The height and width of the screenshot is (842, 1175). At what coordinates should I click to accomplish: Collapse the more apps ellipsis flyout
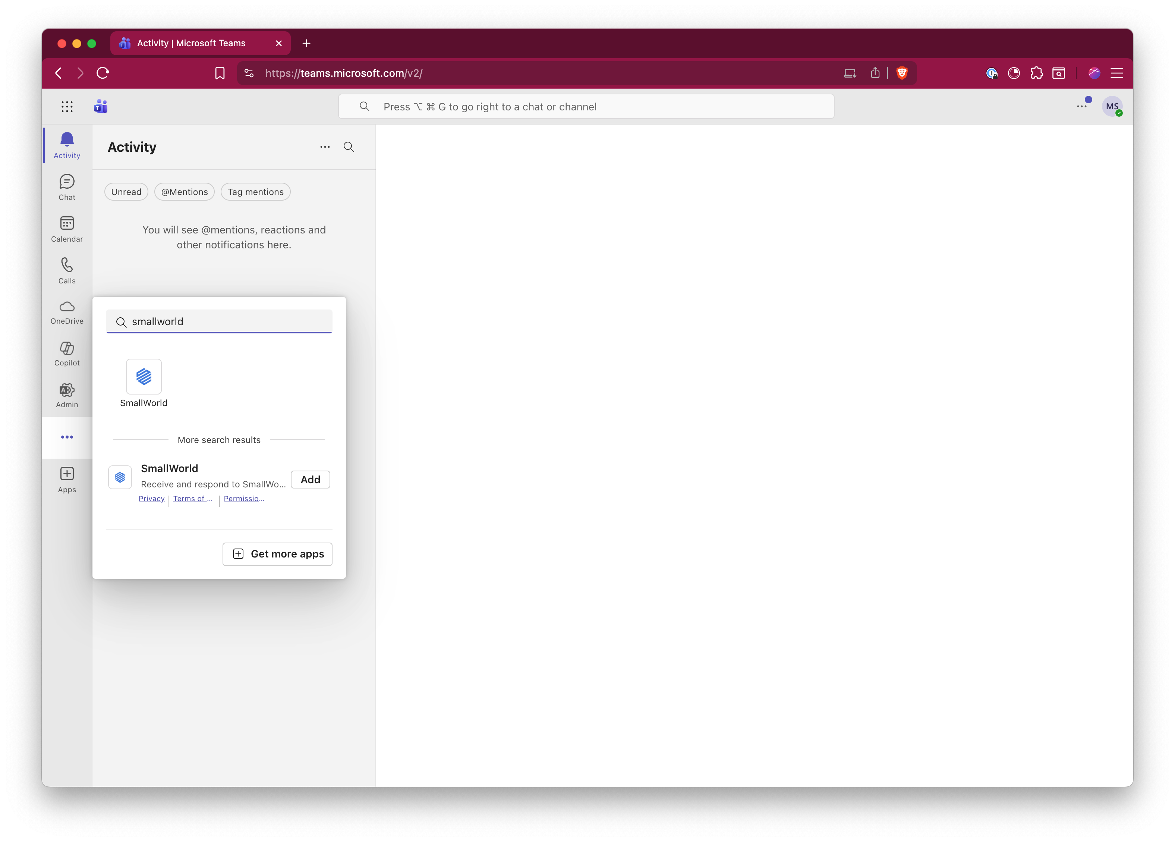(x=67, y=437)
